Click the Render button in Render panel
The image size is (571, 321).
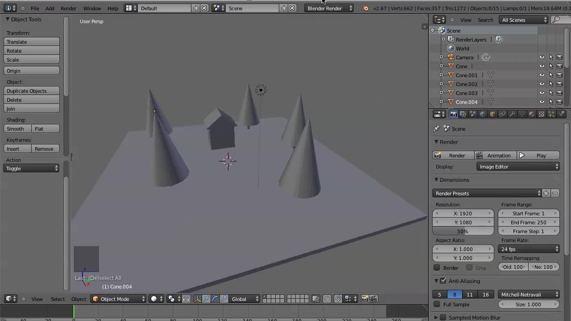453,155
